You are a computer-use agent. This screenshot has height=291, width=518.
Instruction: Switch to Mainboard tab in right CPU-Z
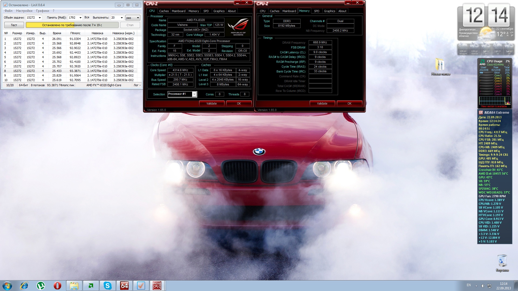pos(289,11)
